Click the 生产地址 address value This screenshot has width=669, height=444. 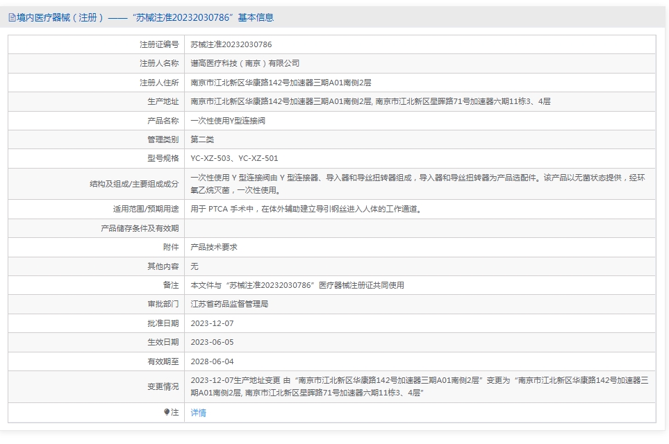pos(370,101)
